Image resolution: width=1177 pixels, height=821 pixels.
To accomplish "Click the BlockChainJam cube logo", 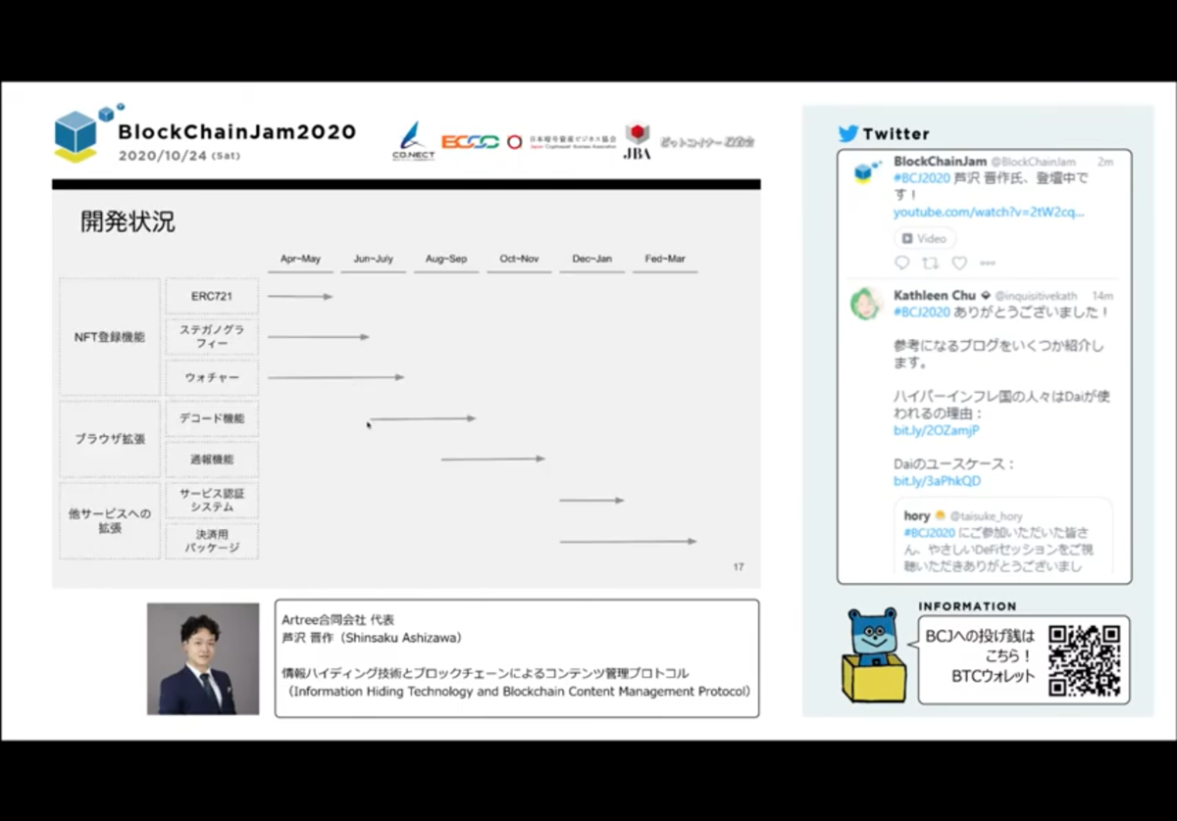I will [x=87, y=132].
